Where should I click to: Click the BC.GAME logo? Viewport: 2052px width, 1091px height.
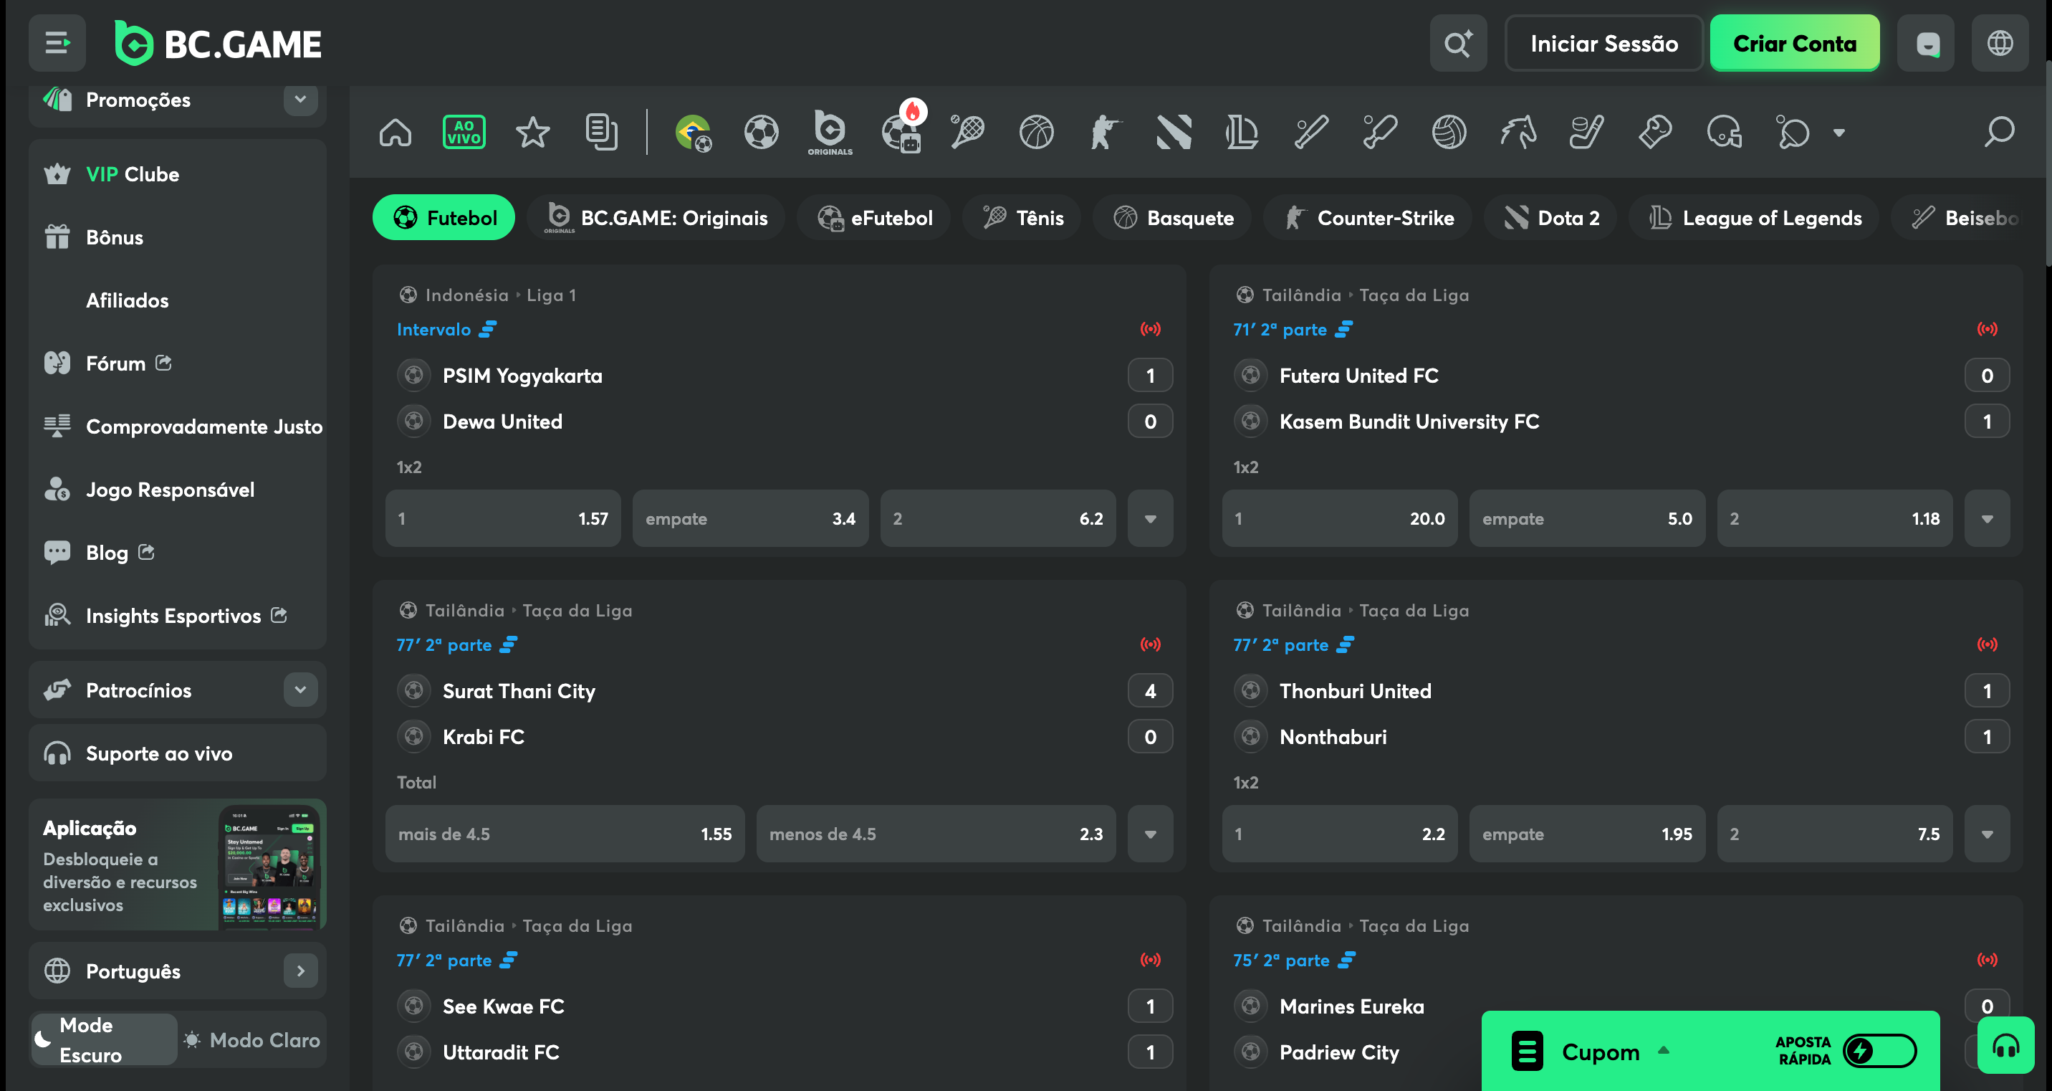coord(219,43)
